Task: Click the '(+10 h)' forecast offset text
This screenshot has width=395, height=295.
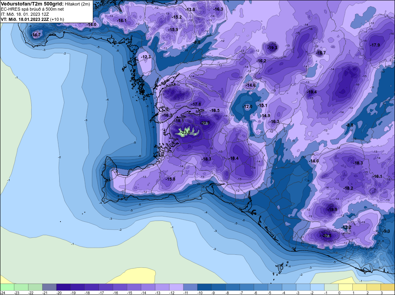Action: 57,19
